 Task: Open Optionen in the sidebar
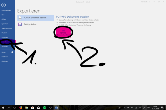(5, 61)
